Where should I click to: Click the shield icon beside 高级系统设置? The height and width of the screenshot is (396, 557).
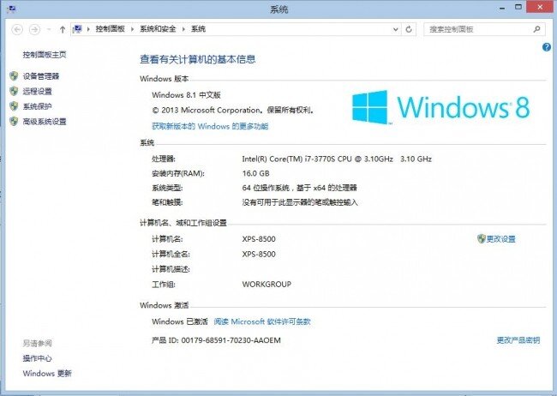[14, 121]
